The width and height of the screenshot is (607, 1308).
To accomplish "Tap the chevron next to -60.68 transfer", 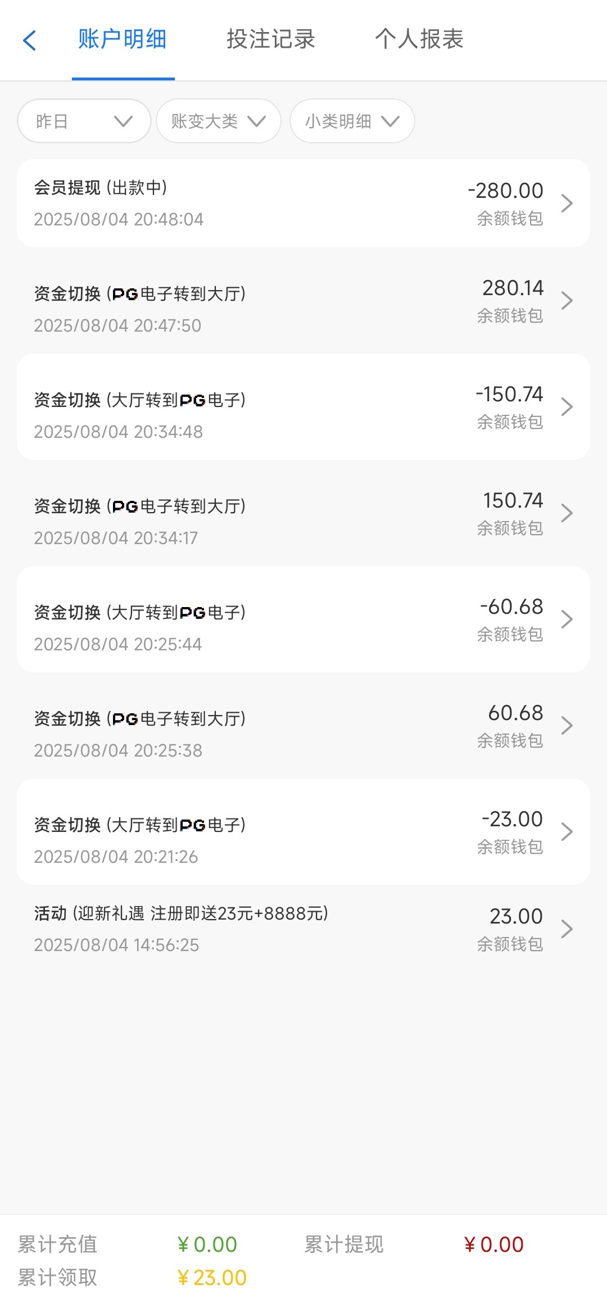I will (x=567, y=619).
